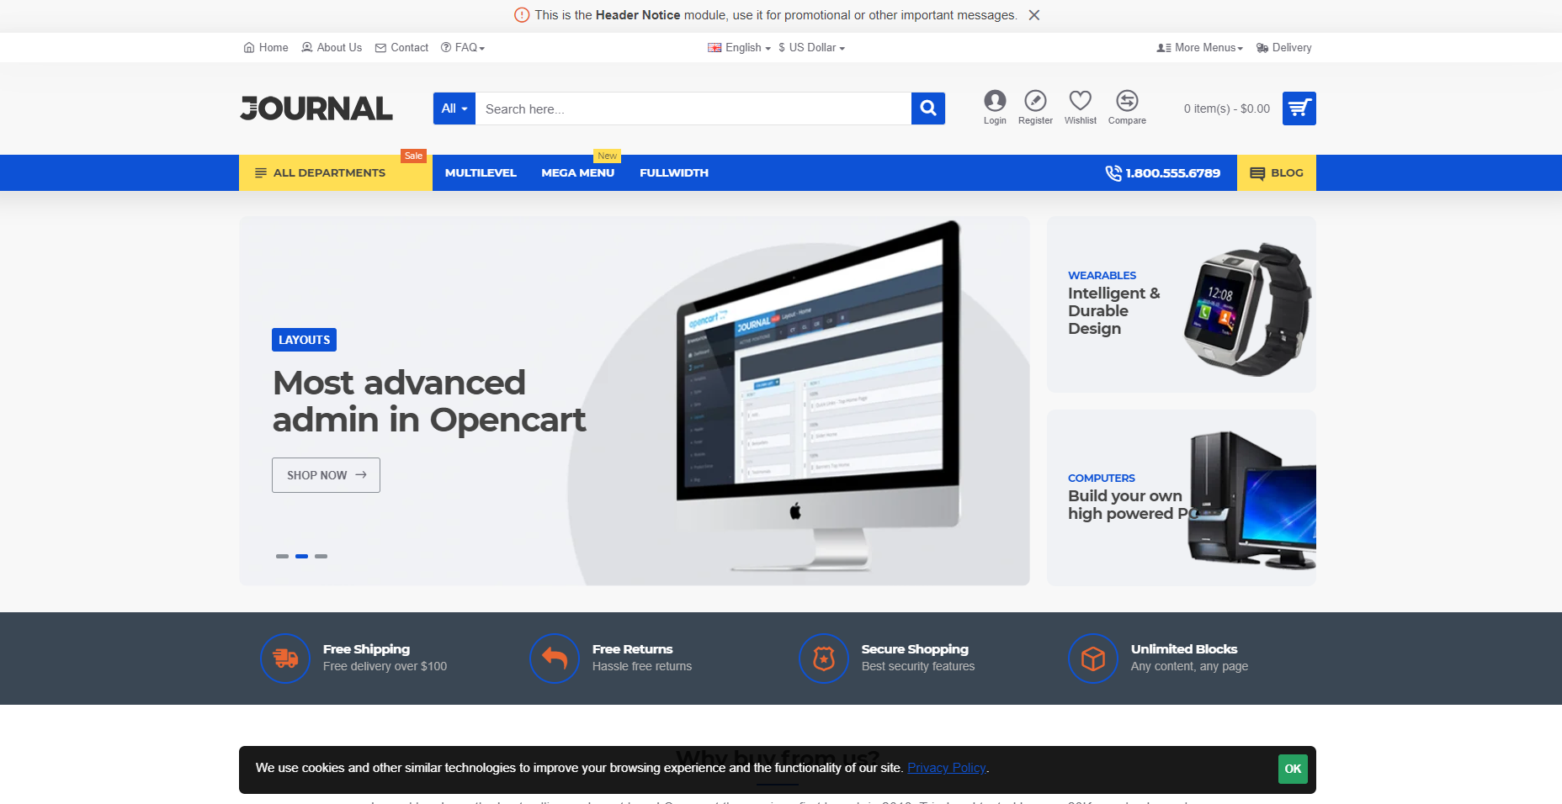
Task: Click the Intelligent & Durable Design heading
Action: tap(1114, 310)
